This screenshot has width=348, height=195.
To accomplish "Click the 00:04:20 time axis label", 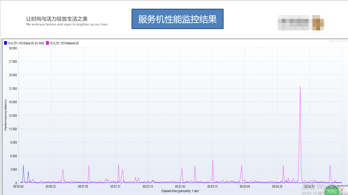I will tap(277, 187).
